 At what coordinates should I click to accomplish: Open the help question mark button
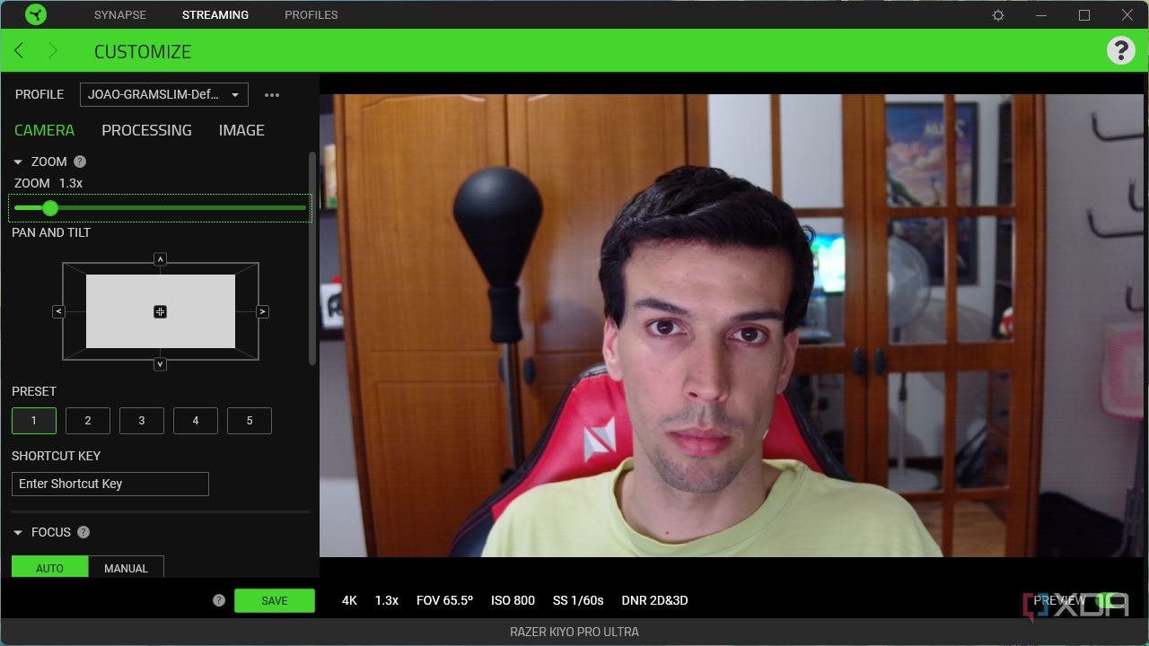[x=1120, y=50]
